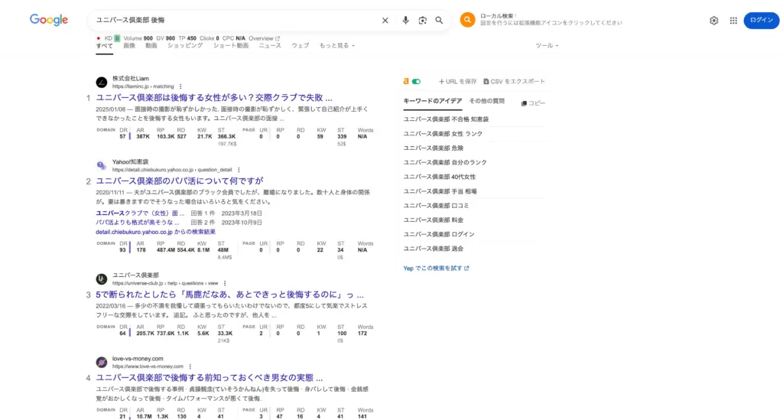Click DR 93 value in chiebukuro metrics
Screen dimensions: 783x420
tap(123, 249)
